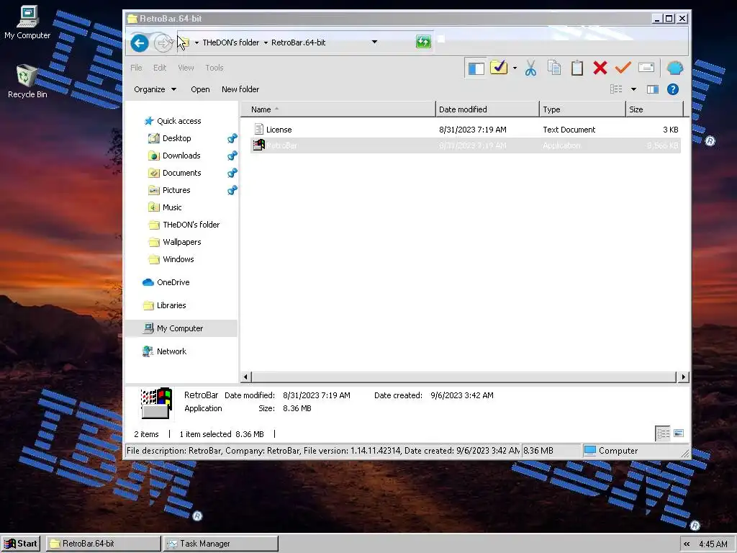The height and width of the screenshot is (553, 737).
Task: Select the License text file
Action: (466, 130)
